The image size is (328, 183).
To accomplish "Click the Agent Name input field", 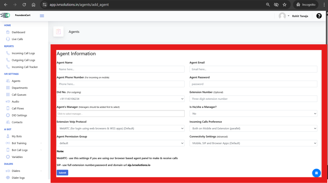I will (x=120, y=69).
